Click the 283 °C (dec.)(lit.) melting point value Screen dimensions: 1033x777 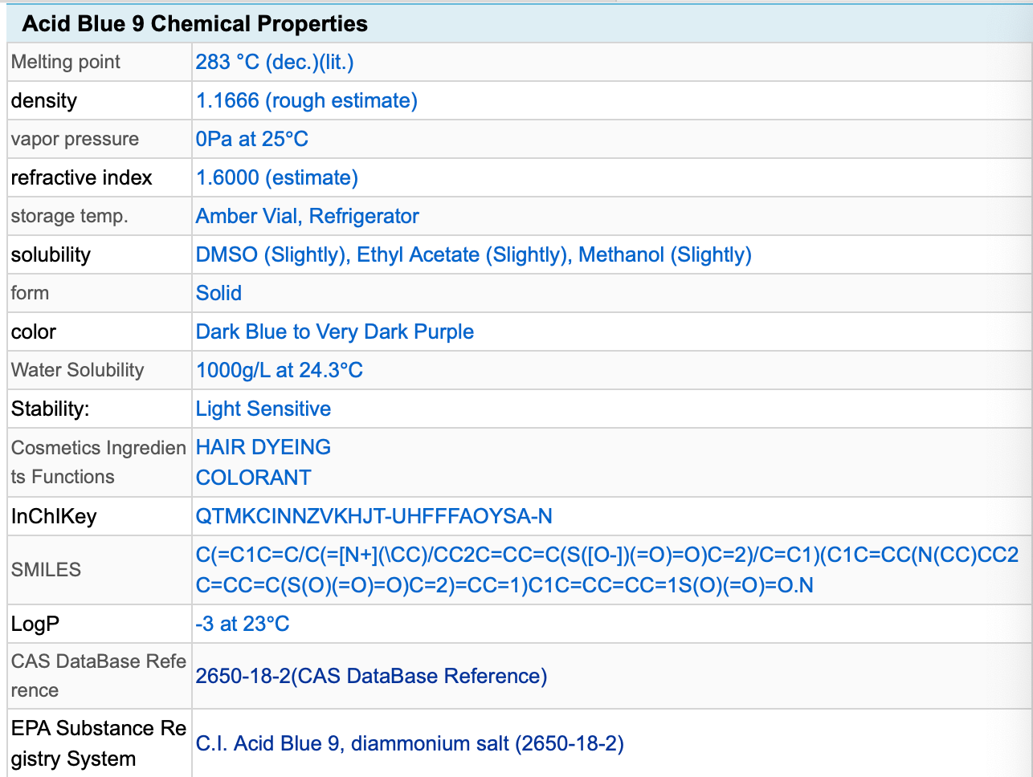pos(275,62)
